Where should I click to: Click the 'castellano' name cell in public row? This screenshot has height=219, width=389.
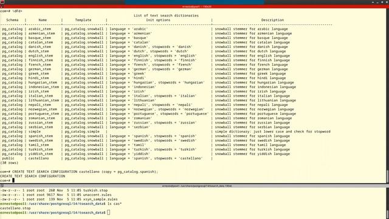[x=38, y=158]
